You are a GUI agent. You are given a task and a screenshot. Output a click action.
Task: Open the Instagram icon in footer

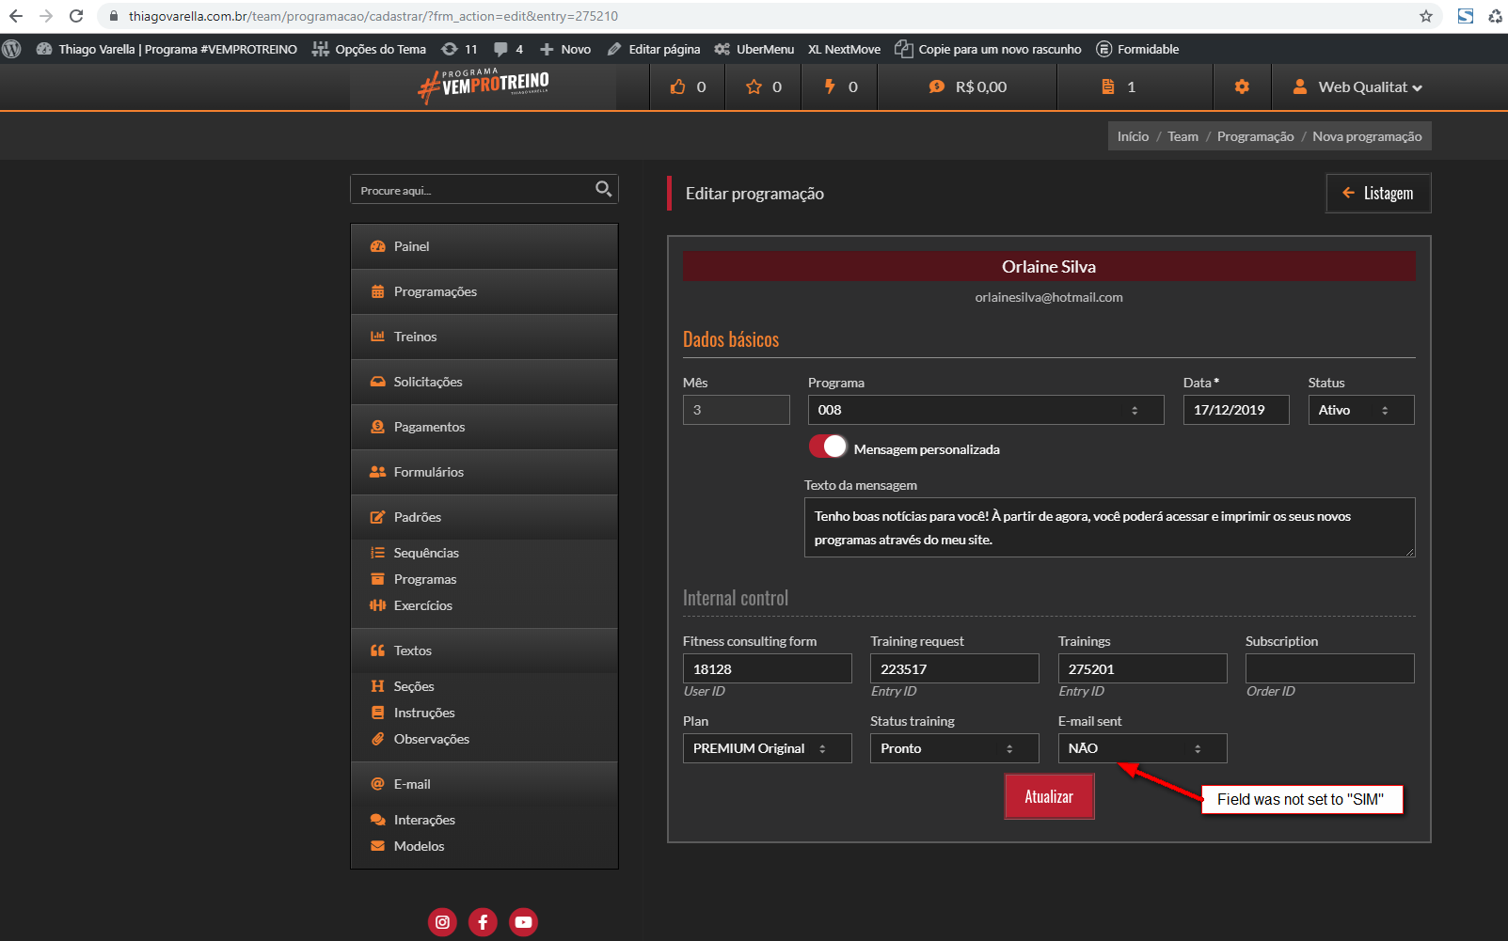click(x=442, y=922)
